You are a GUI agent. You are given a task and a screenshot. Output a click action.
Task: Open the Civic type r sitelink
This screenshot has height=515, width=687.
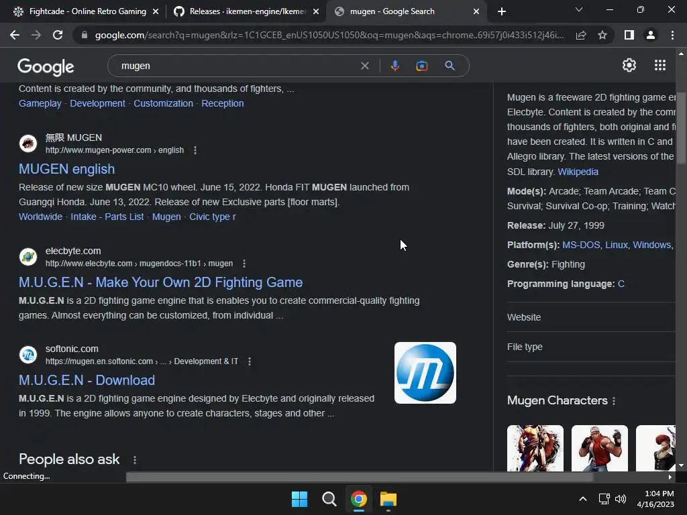coord(213,217)
